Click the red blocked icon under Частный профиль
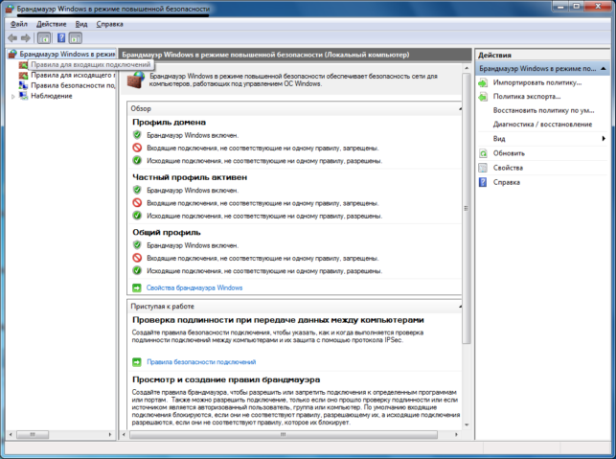The image size is (616, 459). click(137, 203)
